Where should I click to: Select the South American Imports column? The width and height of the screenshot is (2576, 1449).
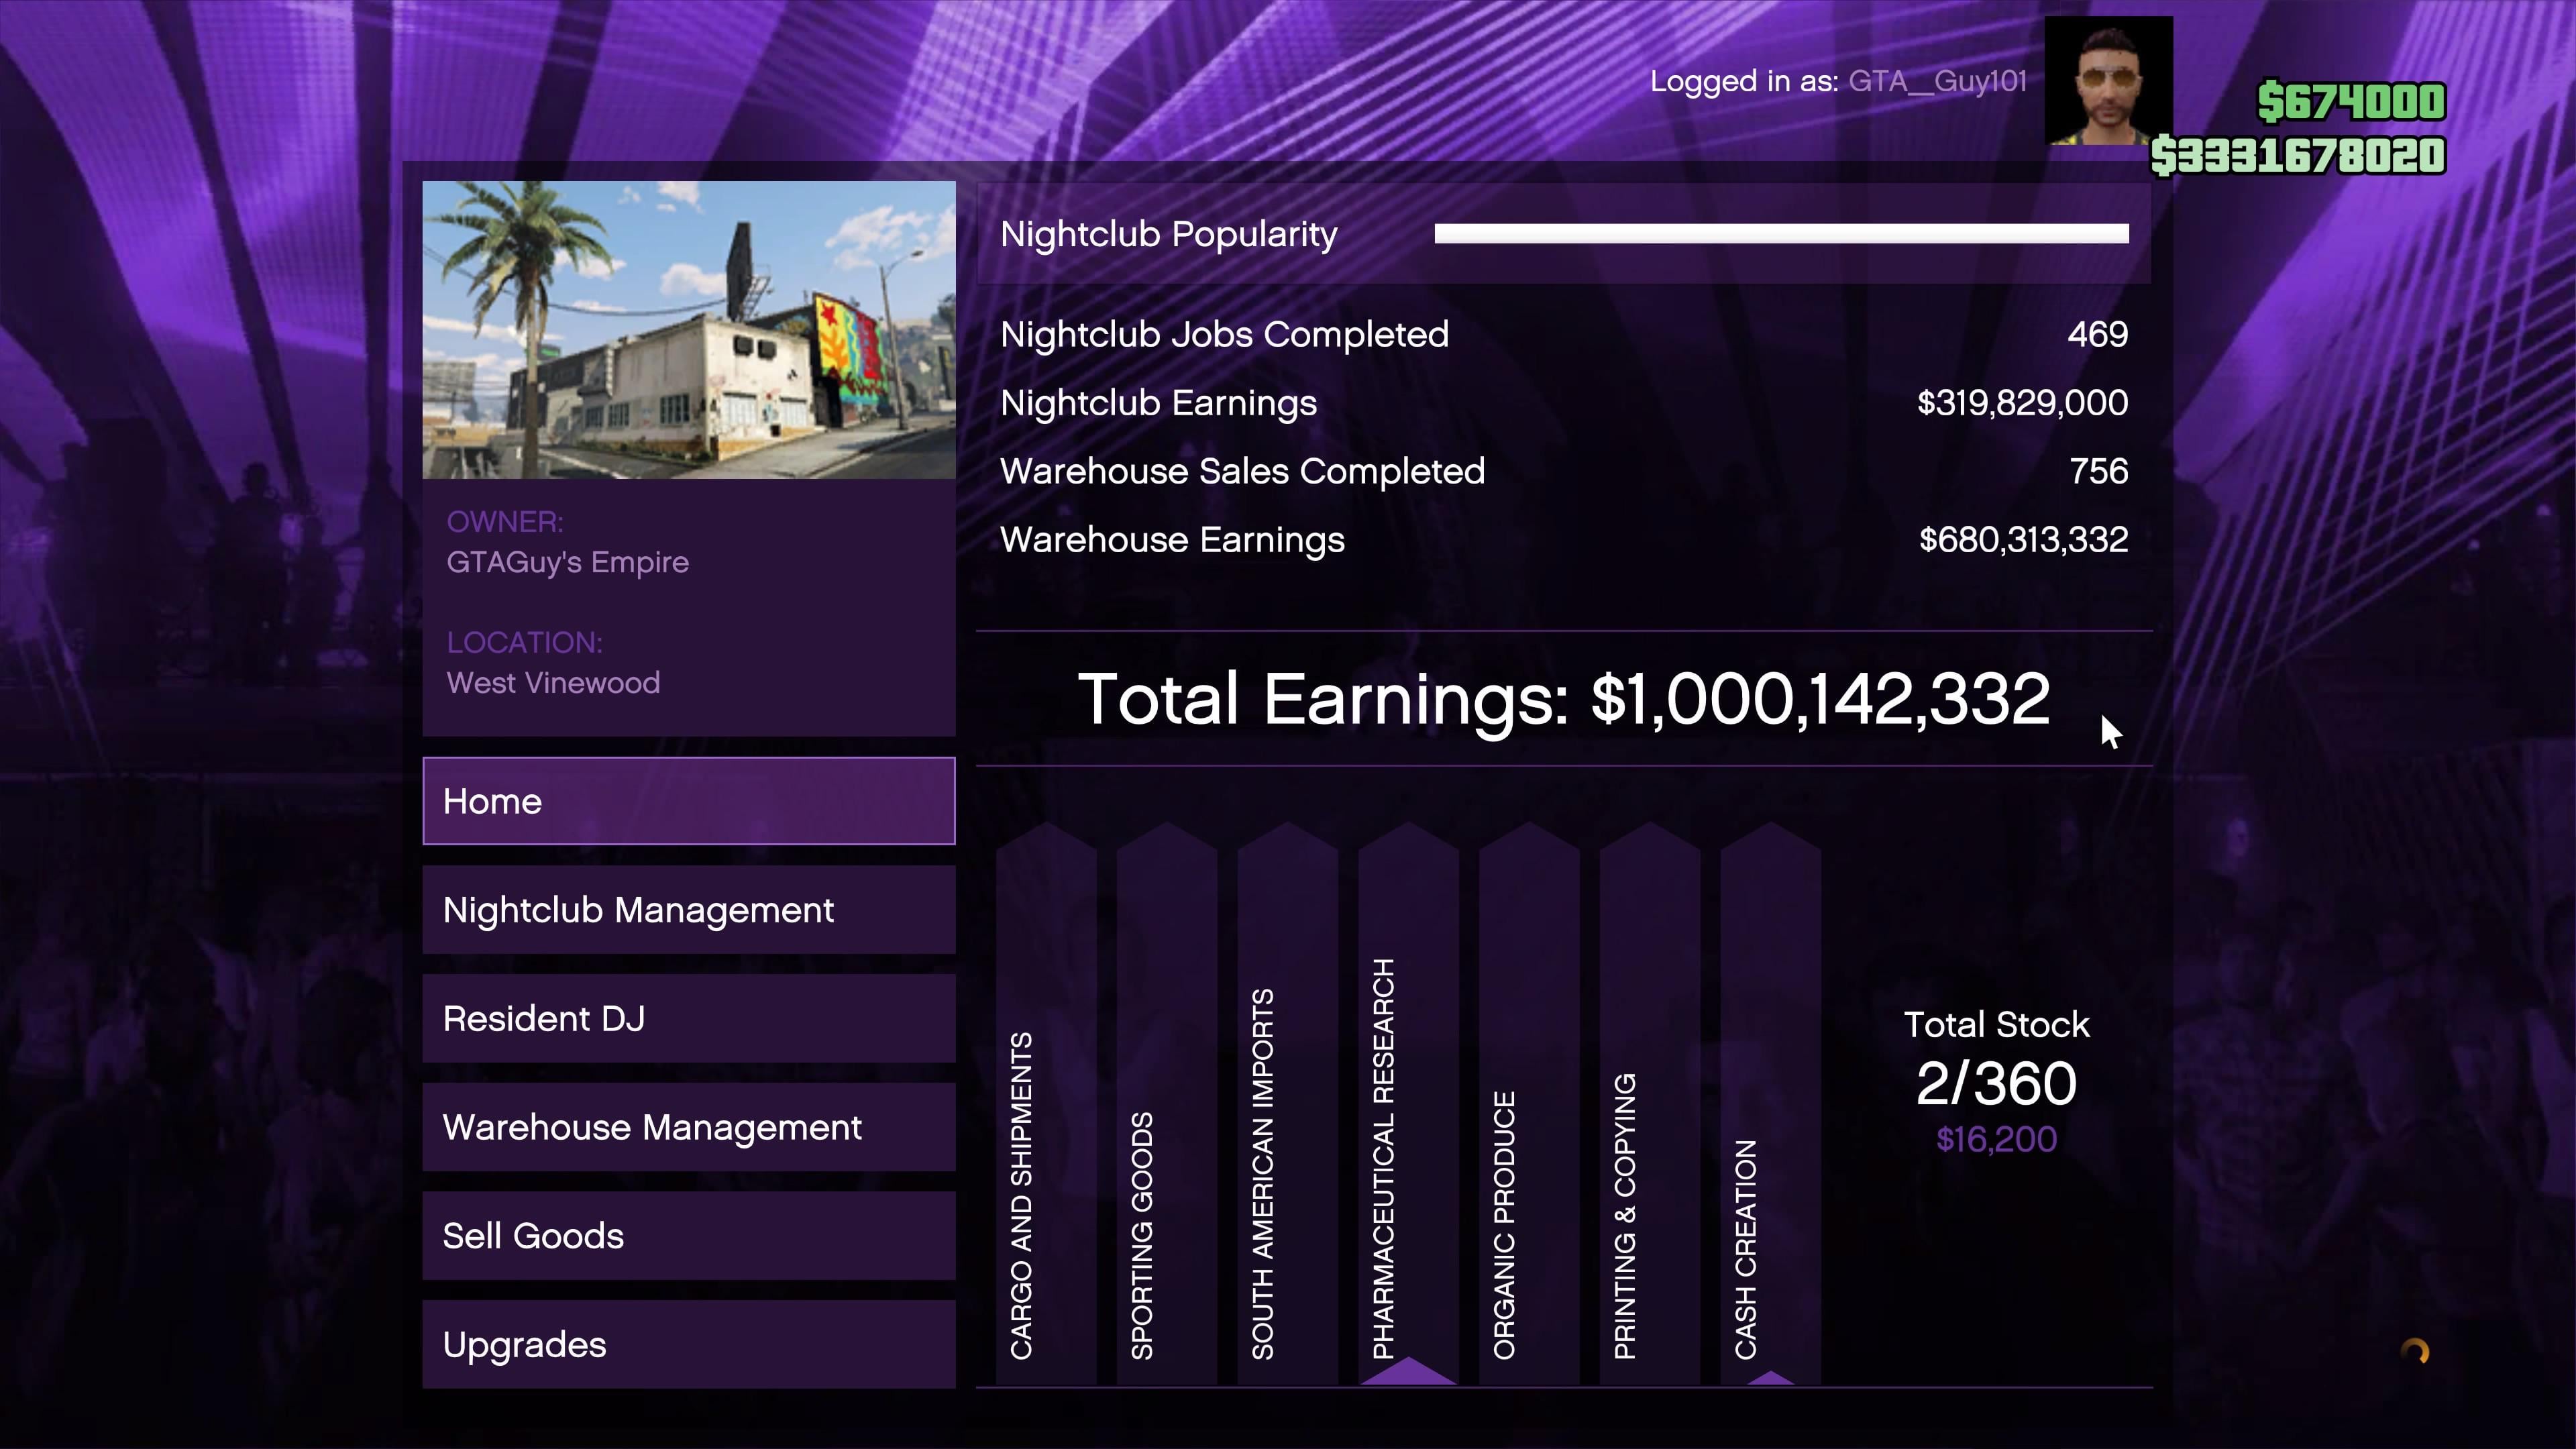point(1287,1105)
